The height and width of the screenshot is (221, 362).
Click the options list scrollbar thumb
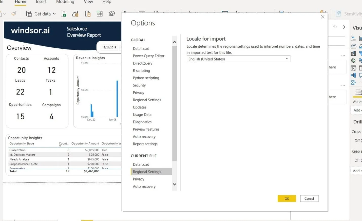click(x=175, y=103)
